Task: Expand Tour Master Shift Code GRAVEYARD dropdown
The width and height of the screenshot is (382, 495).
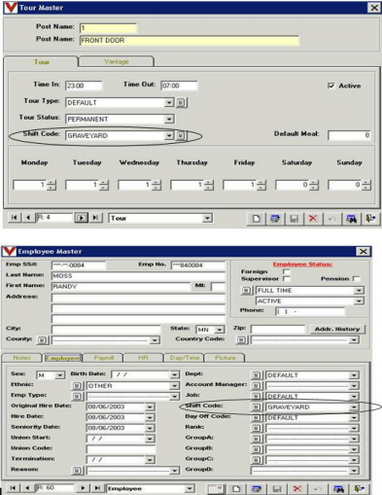Action: 169,135
